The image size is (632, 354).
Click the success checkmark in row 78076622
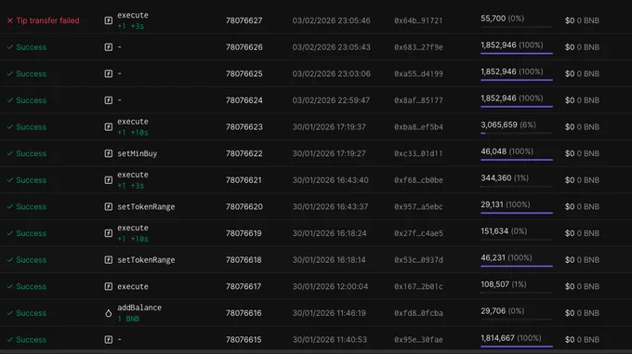tap(10, 153)
